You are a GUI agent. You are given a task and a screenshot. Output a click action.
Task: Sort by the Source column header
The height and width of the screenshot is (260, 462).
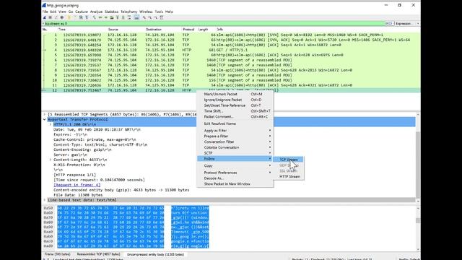tap(113, 30)
